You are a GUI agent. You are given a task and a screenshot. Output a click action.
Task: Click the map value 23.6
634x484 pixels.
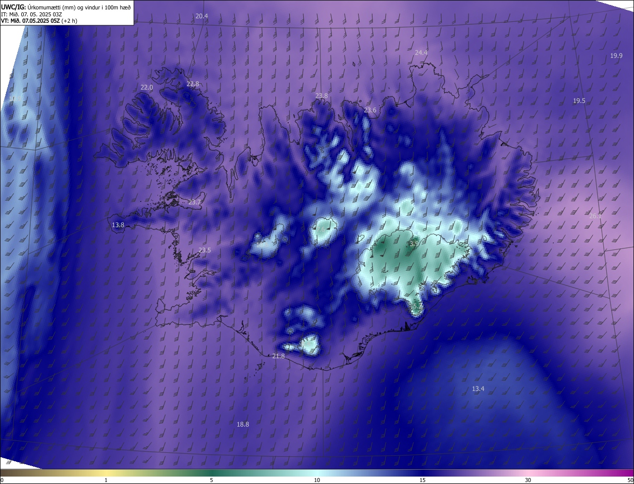(370, 110)
